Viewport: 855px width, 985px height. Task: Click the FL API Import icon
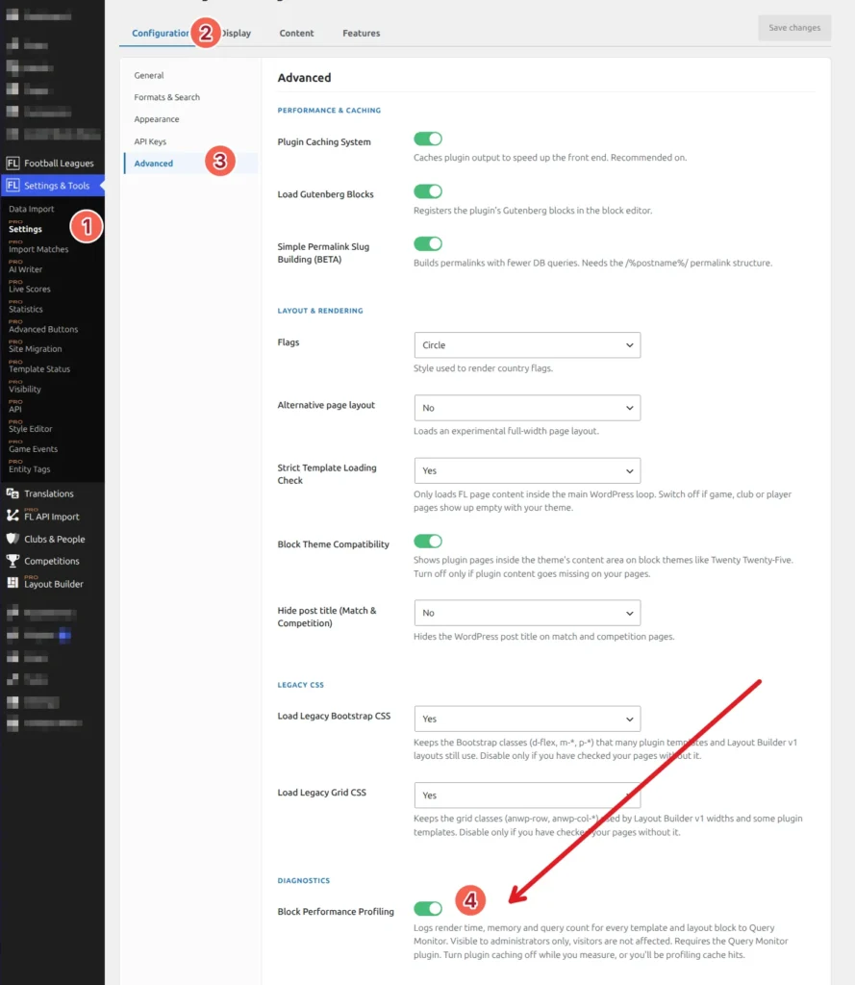click(x=13, y=516)
